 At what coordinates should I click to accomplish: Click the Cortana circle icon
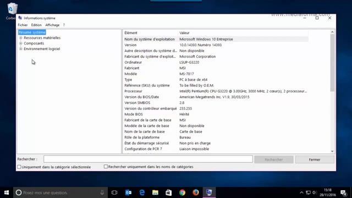tap(19, 193)
